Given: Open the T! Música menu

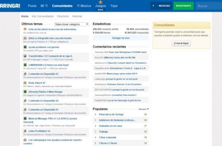Looking at the screenshot, I should 84,6.
